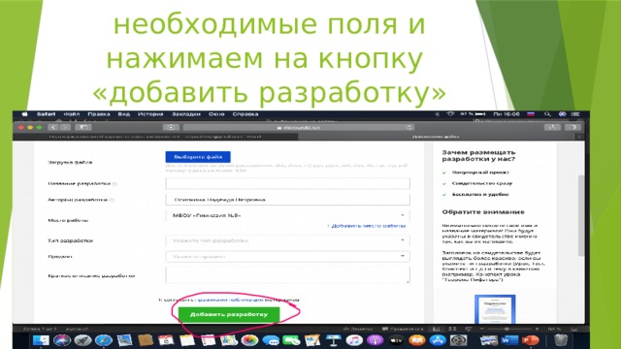Open the Файл menu
Viewport: 621px width, 349px height.
72,114
